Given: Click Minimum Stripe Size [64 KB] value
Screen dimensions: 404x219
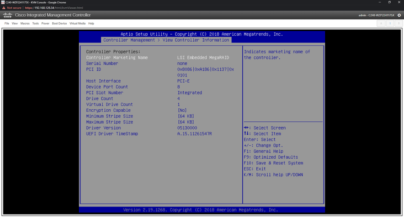Looking at the screenshot, I should [186, 116].
